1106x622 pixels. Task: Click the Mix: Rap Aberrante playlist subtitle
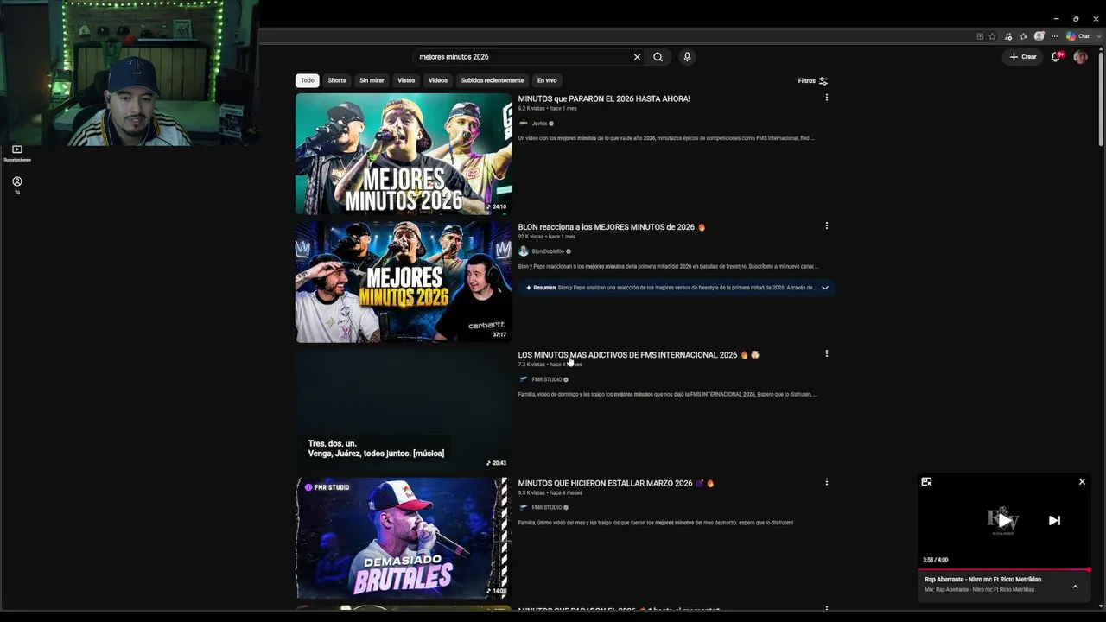pyautogui.click(x=979, y=590)
